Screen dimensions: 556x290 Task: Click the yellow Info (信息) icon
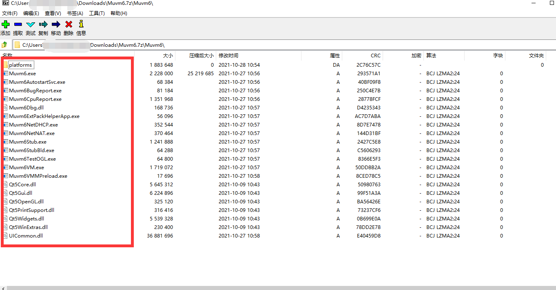[81, 24]
